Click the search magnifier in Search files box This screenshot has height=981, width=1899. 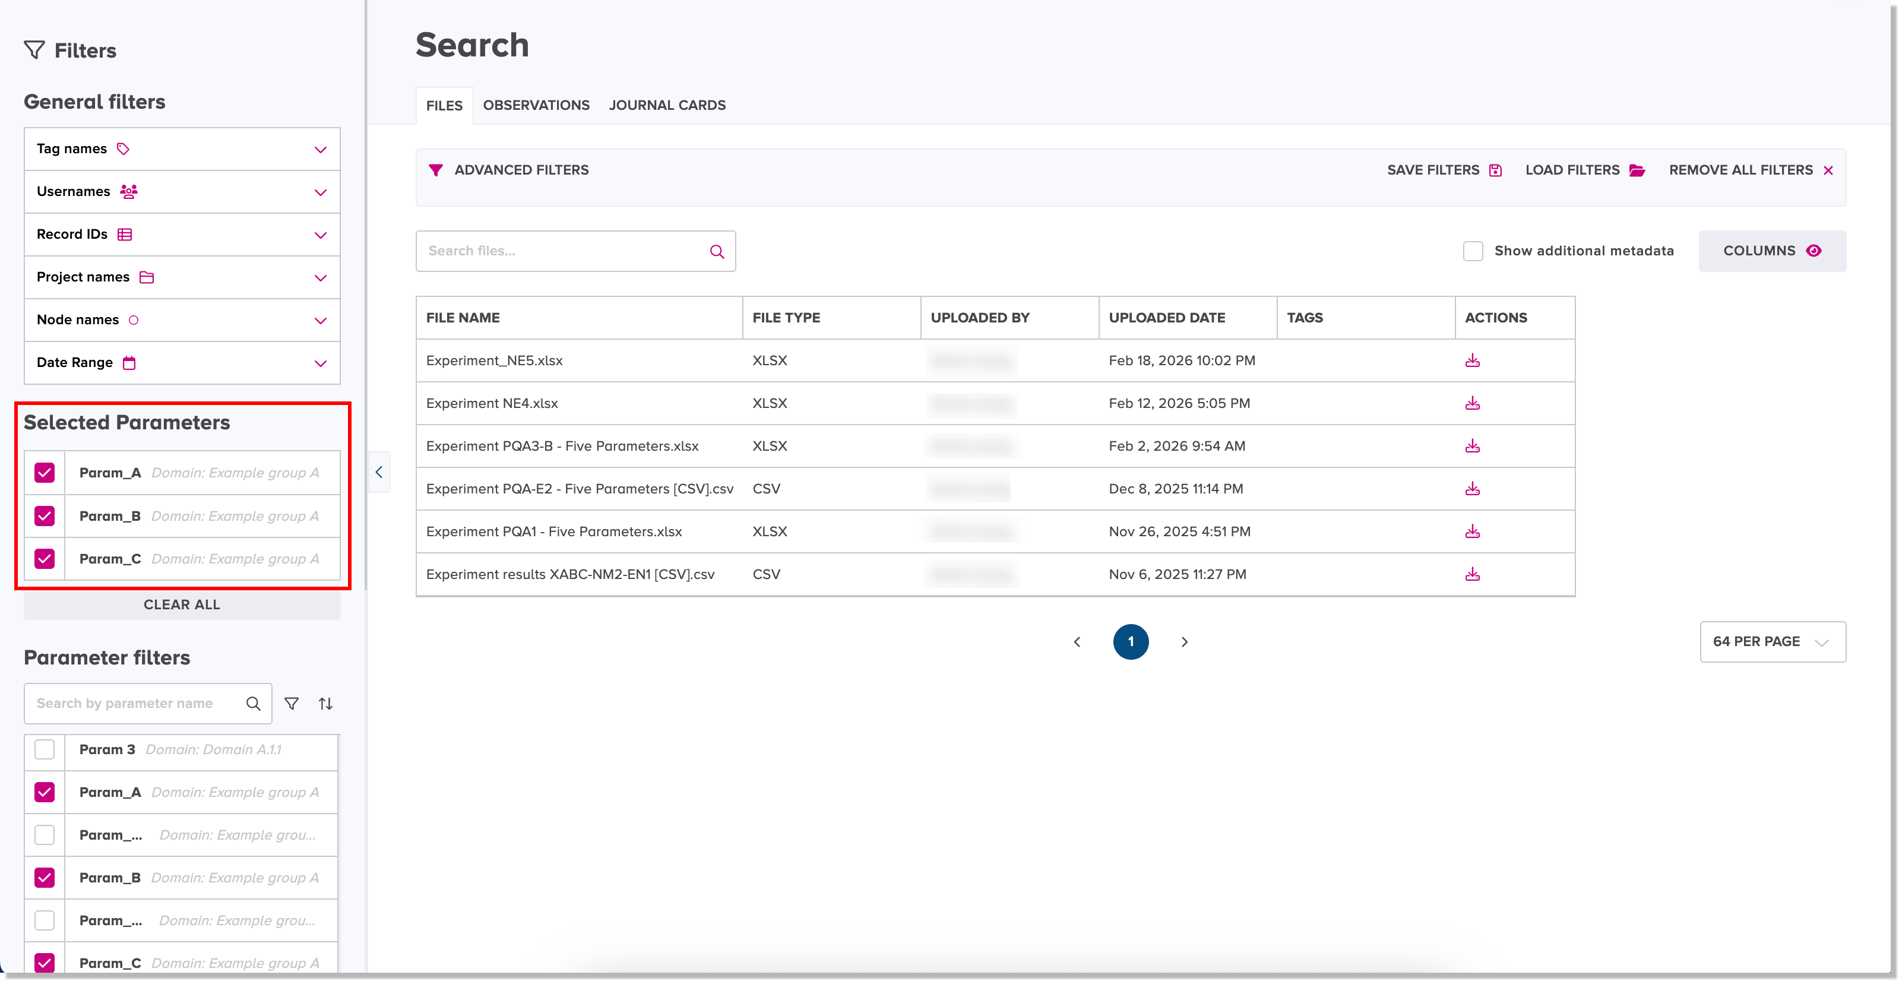coord(717,251)
